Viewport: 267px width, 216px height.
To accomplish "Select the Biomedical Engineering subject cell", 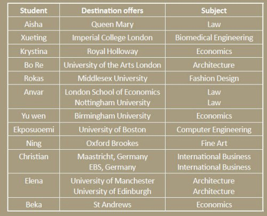I will tap(214, 37).
